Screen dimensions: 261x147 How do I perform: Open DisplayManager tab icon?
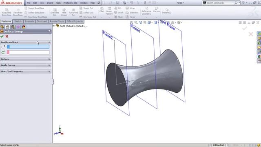(24, 27)
